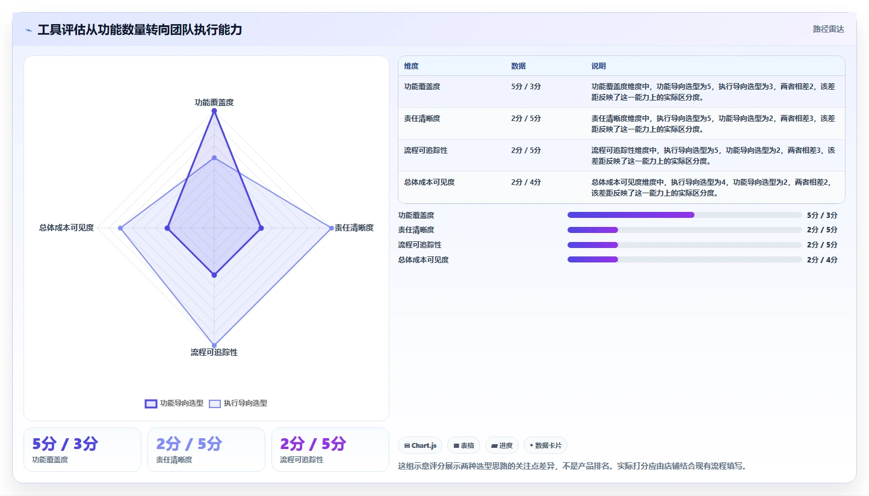This screenshot has height=496, width=869.
Task: Click the 总体成本可见度 progress bar
Action: click(684, 259)
